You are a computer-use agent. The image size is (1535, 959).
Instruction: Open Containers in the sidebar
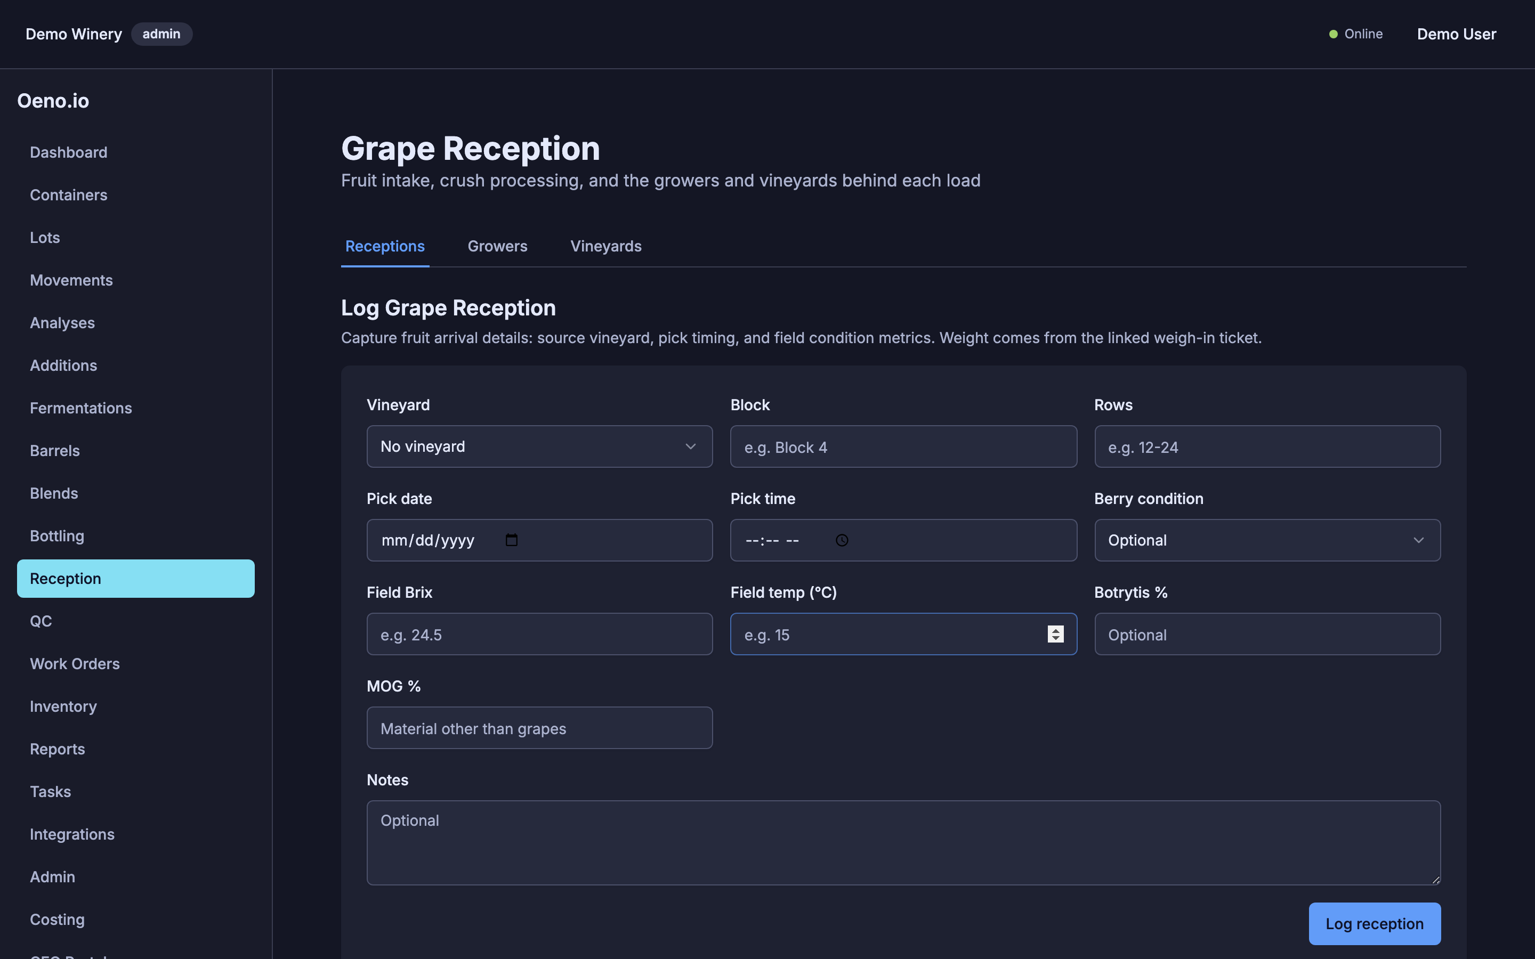pos(136,194)
